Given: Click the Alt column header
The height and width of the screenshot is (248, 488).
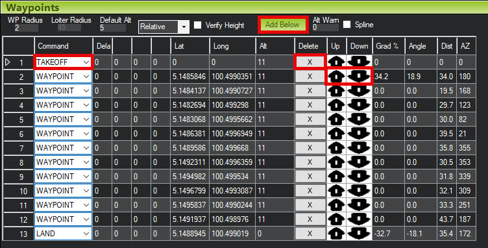Looking at the screenshot, I should tap(275, 46).
